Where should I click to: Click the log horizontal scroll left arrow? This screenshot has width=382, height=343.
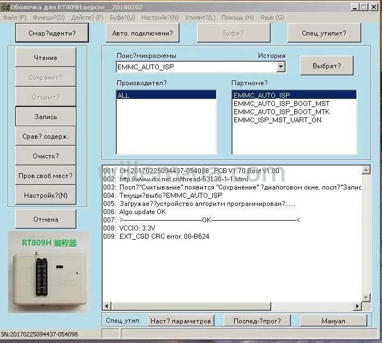[x=106, y=306]
